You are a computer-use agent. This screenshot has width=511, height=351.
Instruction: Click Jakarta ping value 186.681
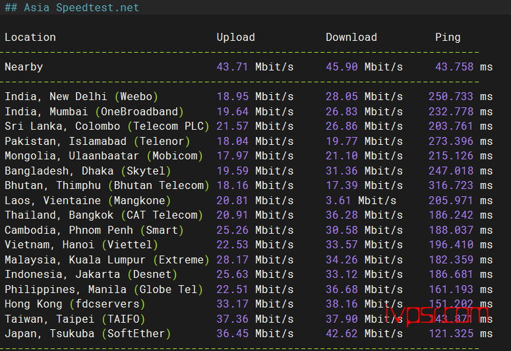coord(451,274)
